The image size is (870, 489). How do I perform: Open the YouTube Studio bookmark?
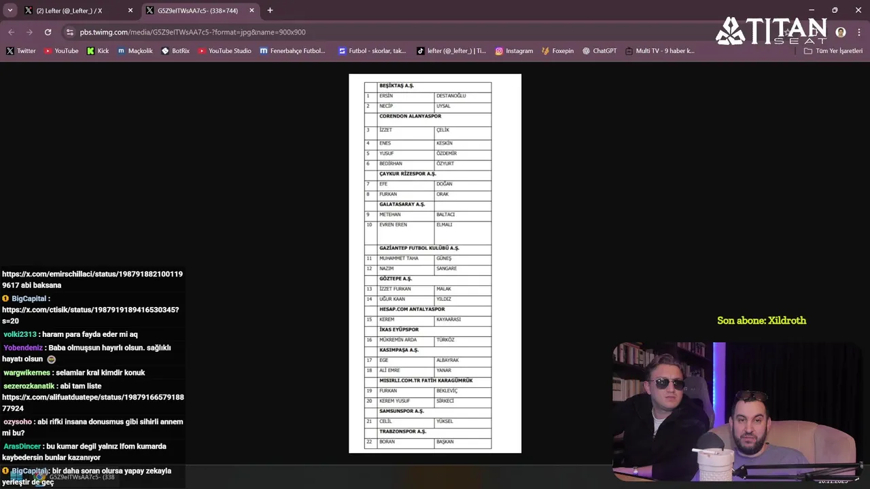coord(224,51)
